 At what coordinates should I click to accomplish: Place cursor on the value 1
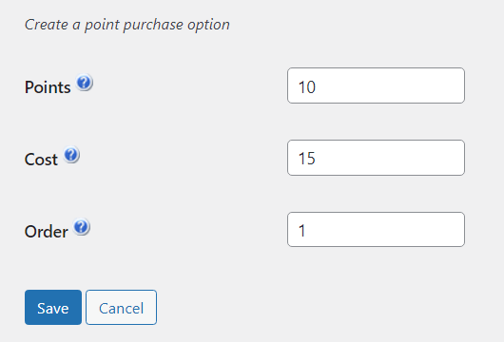click(x=301, y=231)
